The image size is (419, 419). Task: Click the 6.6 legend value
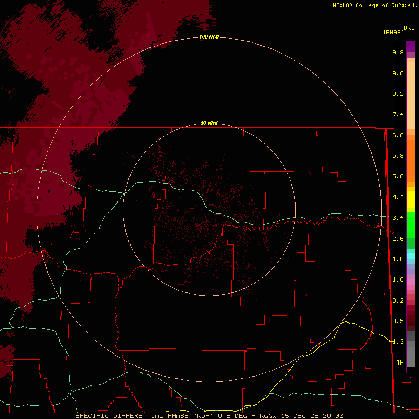click(x=398, y=135)
